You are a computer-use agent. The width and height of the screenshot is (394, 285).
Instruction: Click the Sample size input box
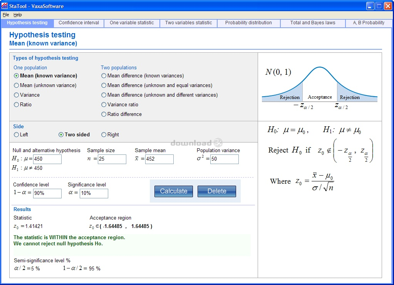click(x=112, y=159)
